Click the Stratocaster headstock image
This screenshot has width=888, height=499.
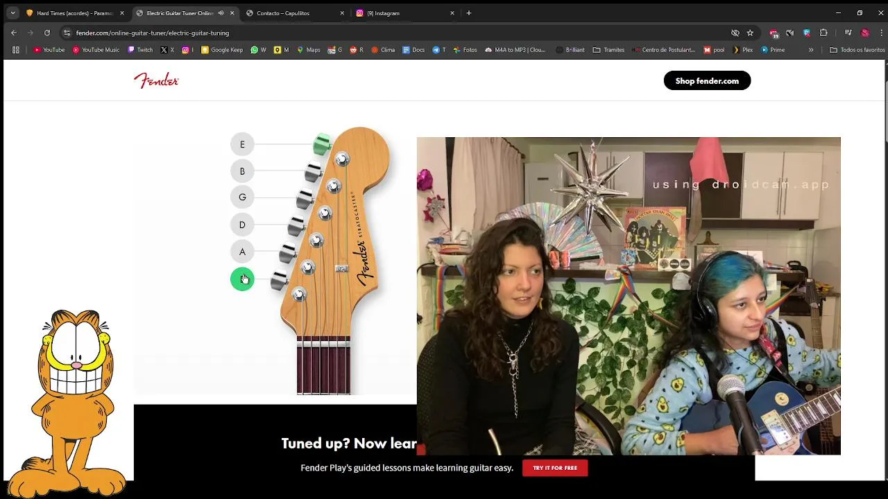(335, 260)
